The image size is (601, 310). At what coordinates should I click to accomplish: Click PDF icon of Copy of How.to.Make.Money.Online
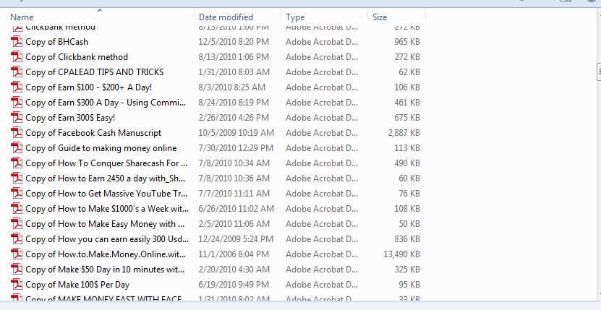point(17,254)
